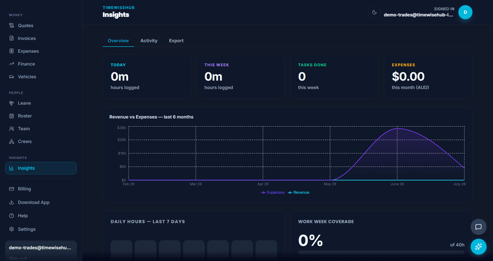This screenshot has width=493, height=261.
Task: Open the chat bubble widget
Action: click(x=478, y=227)
